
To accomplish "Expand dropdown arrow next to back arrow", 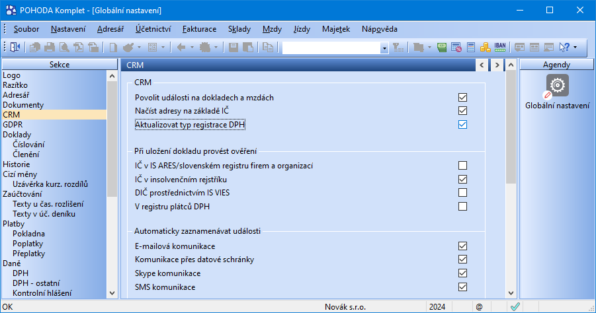I will point(192,48).
